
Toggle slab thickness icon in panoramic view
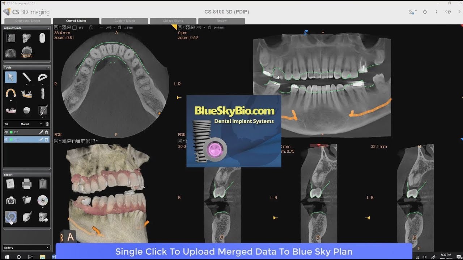tap(210, 27)
